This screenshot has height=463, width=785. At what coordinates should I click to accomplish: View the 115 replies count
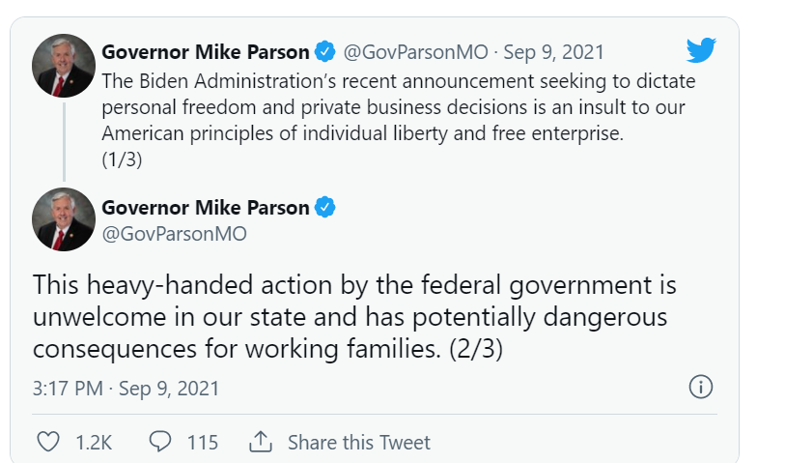pos(202,442)
